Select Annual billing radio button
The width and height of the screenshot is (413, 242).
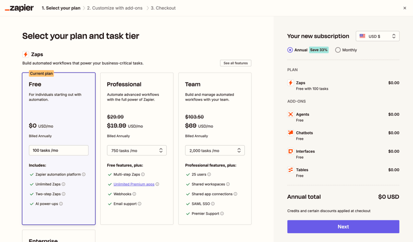(x=290, y=50)
